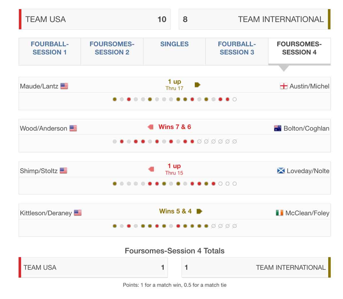Open the Fourball-Session 1 tab

[50, 48]
